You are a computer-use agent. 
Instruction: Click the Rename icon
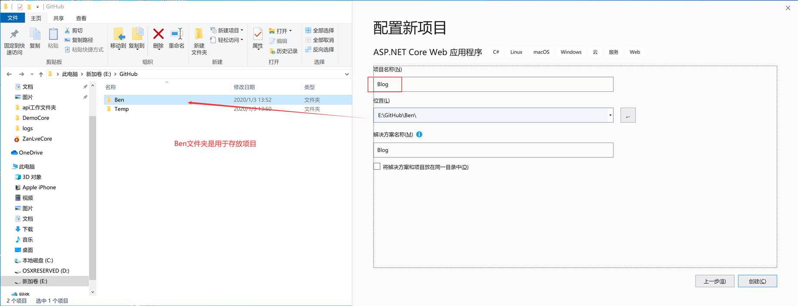[x=176, y=34]
